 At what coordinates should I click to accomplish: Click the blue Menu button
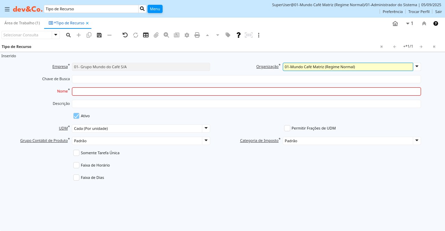(x=155, y=9)
